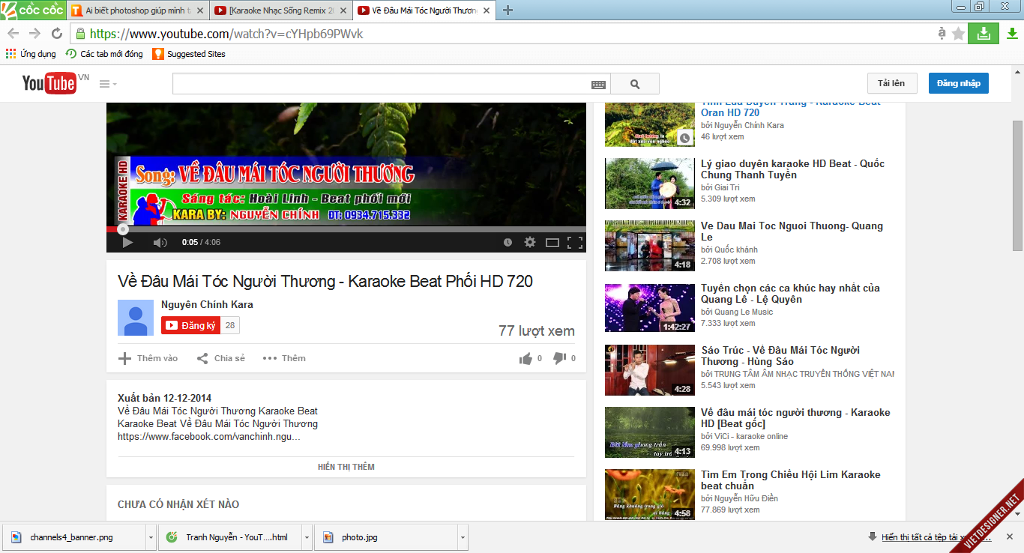Click the search magnifier button

click(x=635, y=84)
